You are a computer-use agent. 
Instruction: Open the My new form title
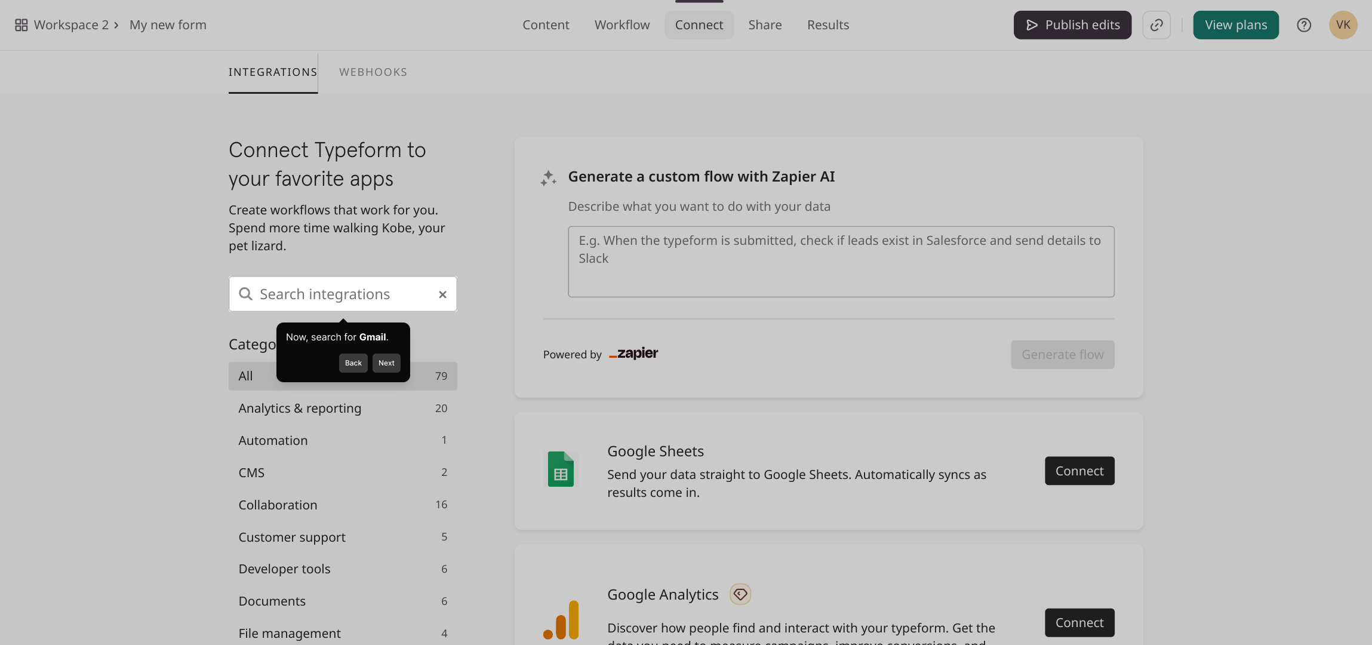[168, 25]
